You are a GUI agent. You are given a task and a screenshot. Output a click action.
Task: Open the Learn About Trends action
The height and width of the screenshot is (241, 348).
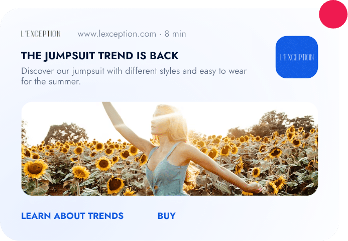(72, 216)
